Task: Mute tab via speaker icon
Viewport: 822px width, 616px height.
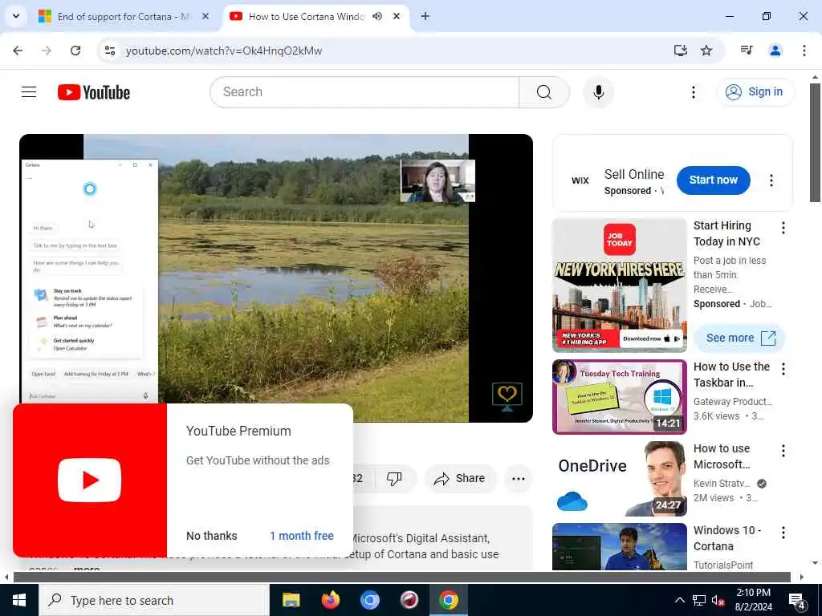Action: (x=377, y=16)
